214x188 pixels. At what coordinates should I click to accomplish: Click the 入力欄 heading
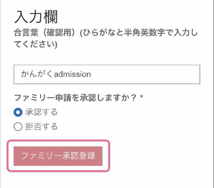click(x=36, y=17)
